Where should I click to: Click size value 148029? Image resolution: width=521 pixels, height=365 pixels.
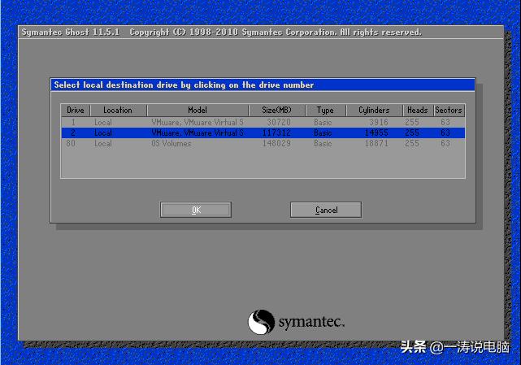[x=276, y=144]
